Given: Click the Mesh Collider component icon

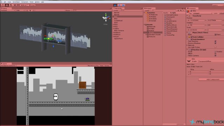Looking at the screenshot, I should (x=189, y=37).
